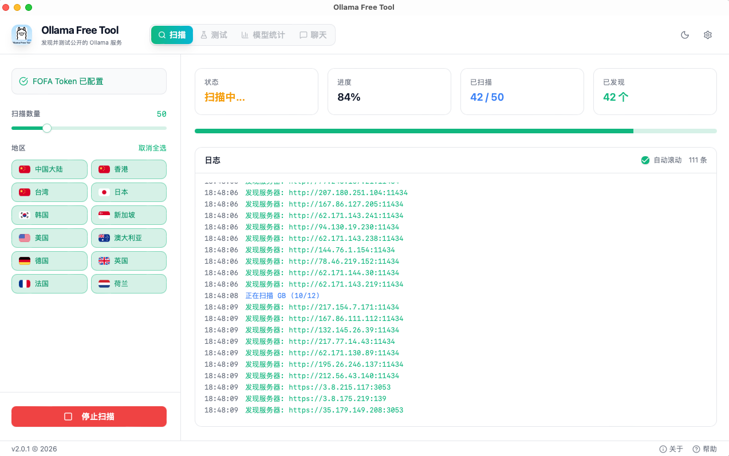Go to the 聊天 tab

313,35
